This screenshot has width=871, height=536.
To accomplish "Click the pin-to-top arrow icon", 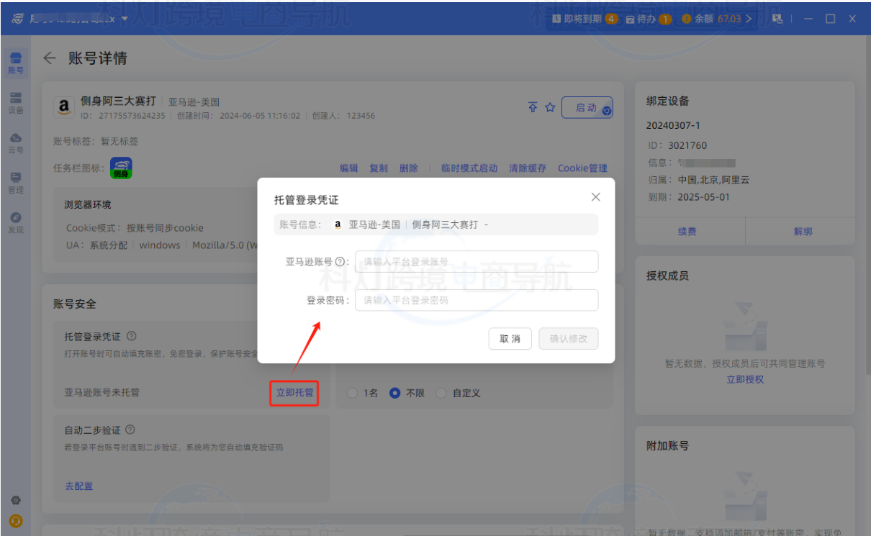I will pos(532,106).
